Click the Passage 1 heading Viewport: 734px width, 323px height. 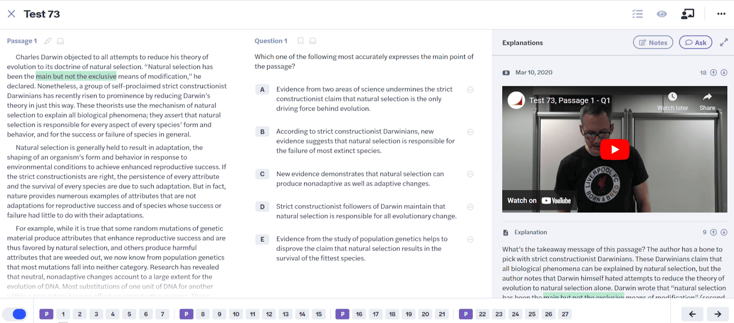[22, 41]
